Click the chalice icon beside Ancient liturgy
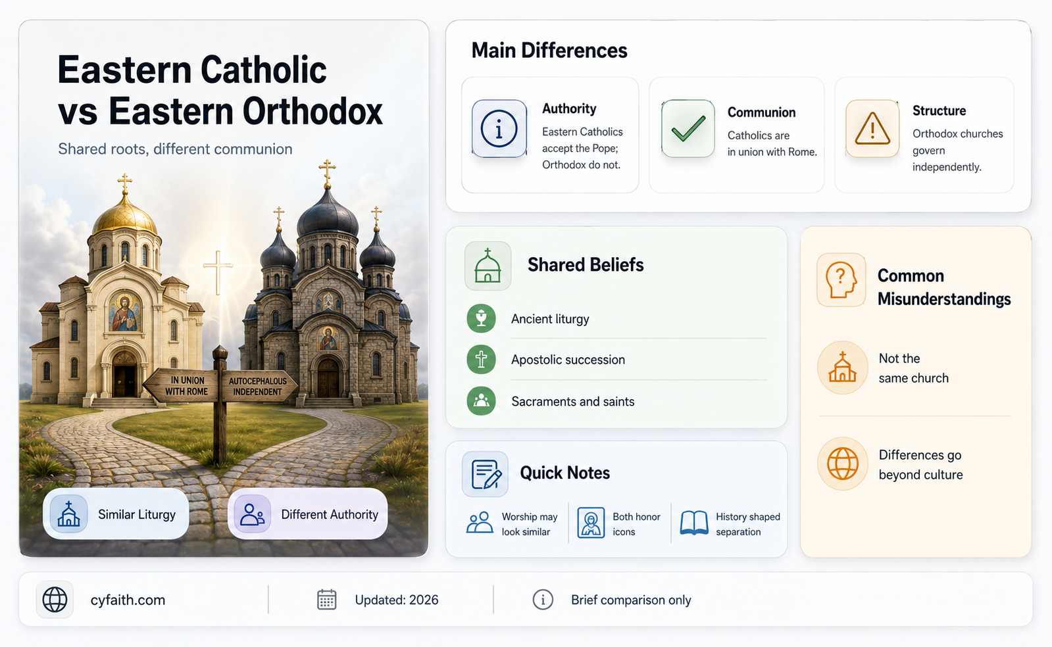Screen dimensions: 1052x647 (481, 318)
